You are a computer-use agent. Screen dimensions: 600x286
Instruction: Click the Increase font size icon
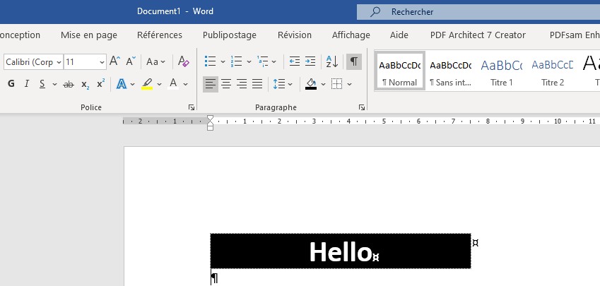point(114,61)
